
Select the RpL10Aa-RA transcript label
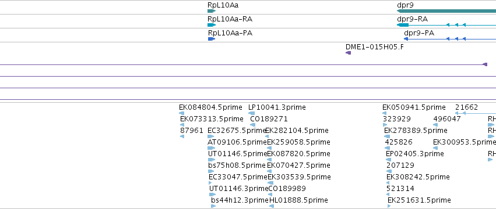point(230,19)
